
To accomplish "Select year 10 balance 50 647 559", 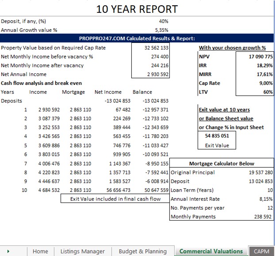I will coord(157,190).
